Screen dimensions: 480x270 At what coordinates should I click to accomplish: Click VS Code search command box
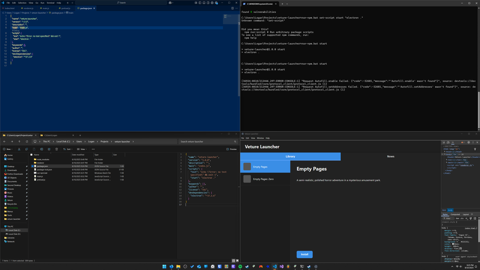(x=121, y=3)
